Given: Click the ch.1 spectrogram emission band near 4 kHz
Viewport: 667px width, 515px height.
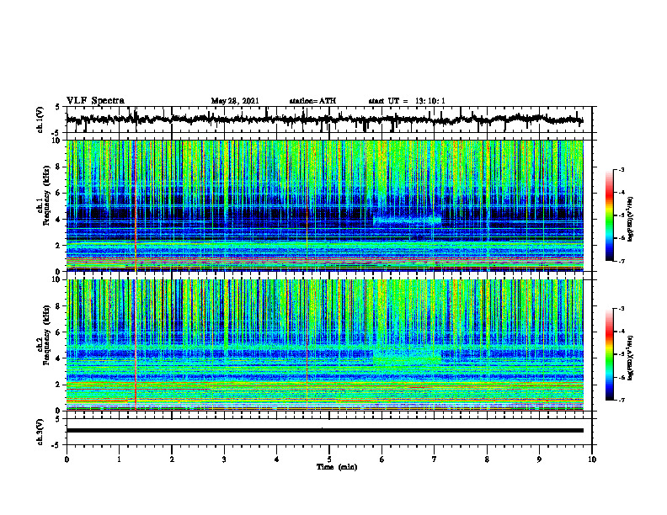Looking at the screenshot, I should coord(407,221).
